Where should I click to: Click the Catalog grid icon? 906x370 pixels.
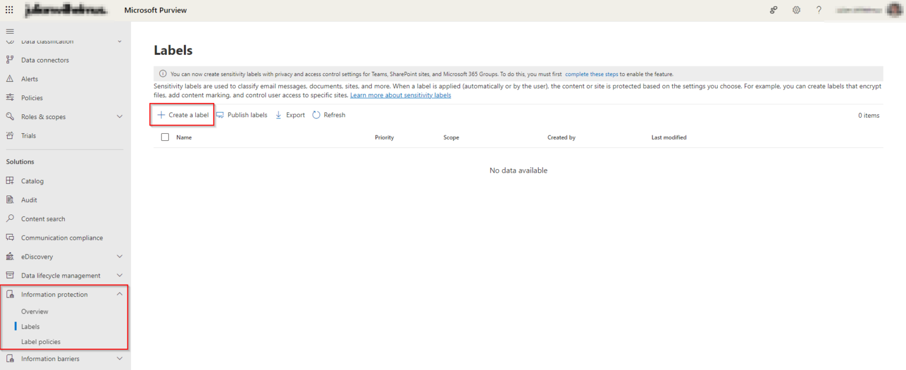pyautogui.click(x=10, y=181)
